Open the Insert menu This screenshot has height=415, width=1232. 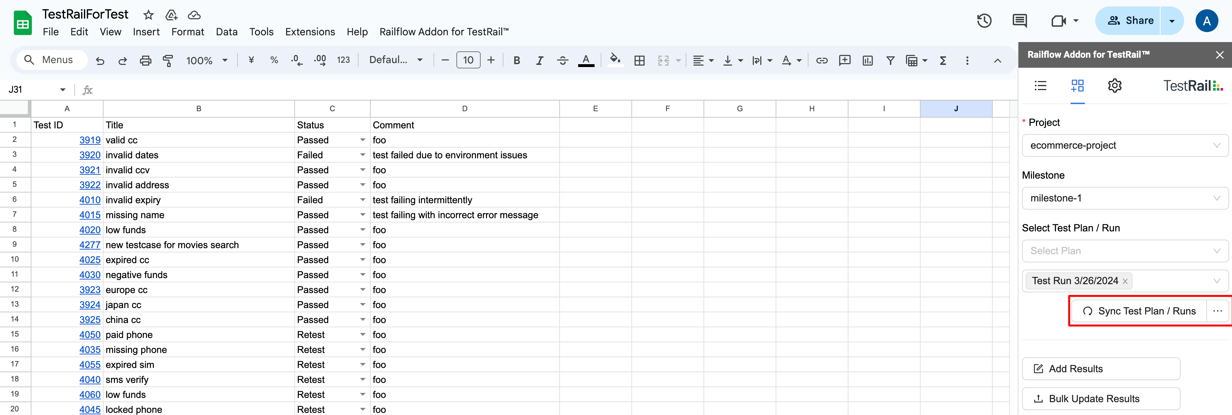click(146, 32)
